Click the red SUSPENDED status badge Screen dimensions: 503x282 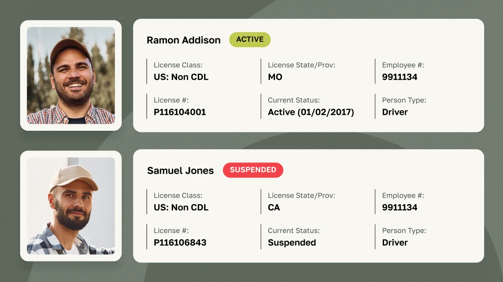pyautogui.click(x=253, y=170)
